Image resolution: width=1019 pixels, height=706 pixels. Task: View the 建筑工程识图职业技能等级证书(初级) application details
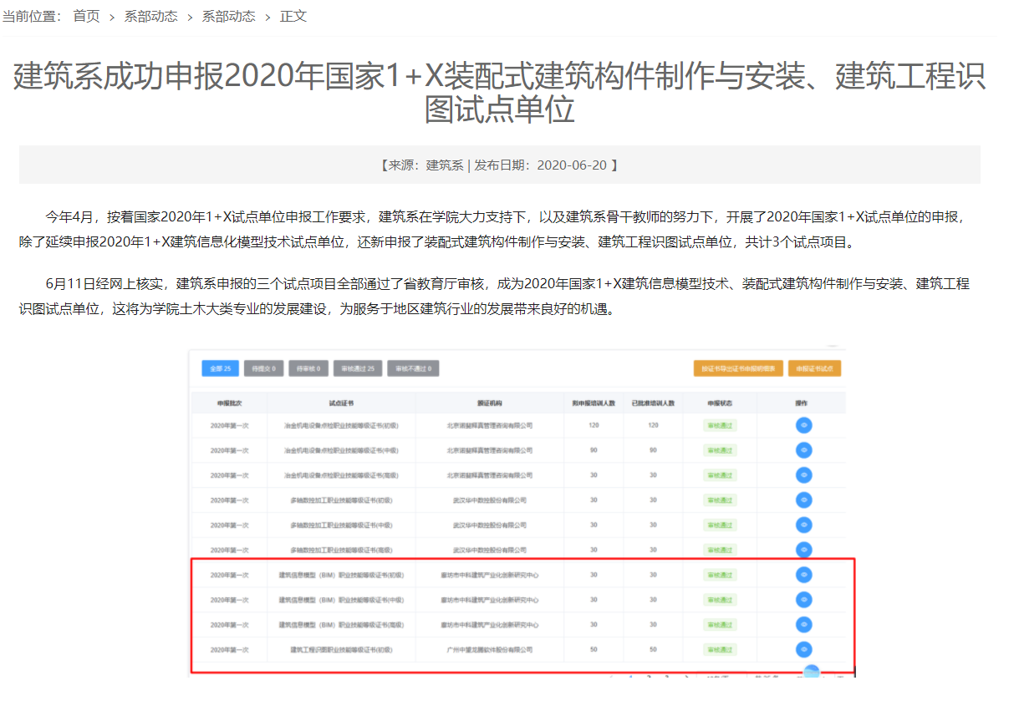click(x=804, y=649)
